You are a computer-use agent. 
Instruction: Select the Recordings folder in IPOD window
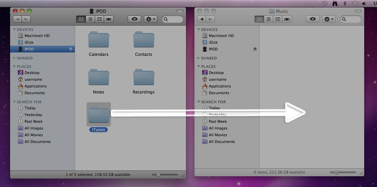point(144,77)
